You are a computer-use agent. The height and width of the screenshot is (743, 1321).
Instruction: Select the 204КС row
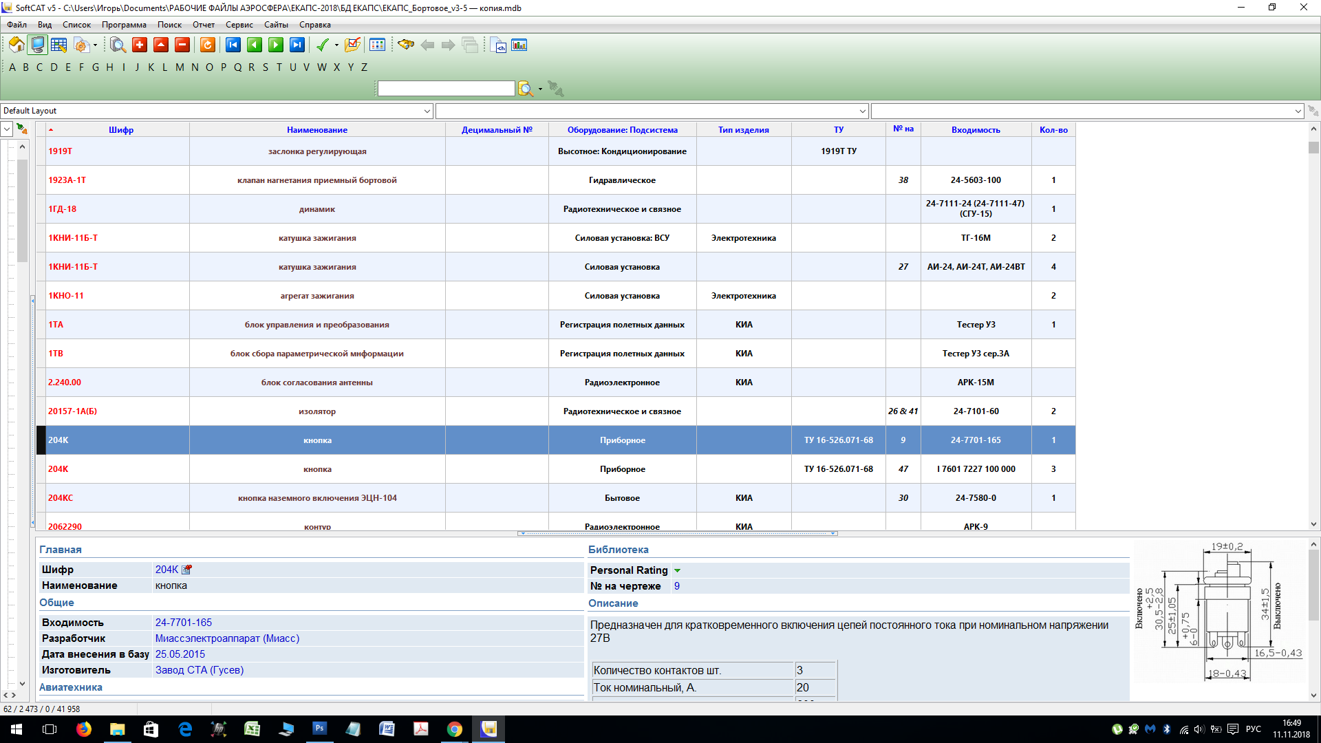coord(556,498)
